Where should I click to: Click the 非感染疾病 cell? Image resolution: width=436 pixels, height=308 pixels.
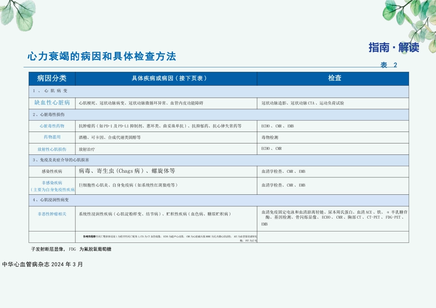click(52, 186)
